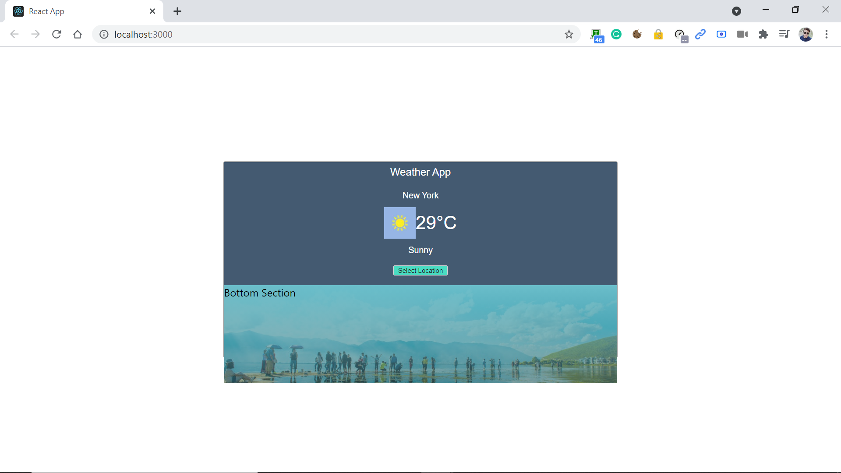Open a new tab with plus button
841x473 pixels.
point(177,11)
